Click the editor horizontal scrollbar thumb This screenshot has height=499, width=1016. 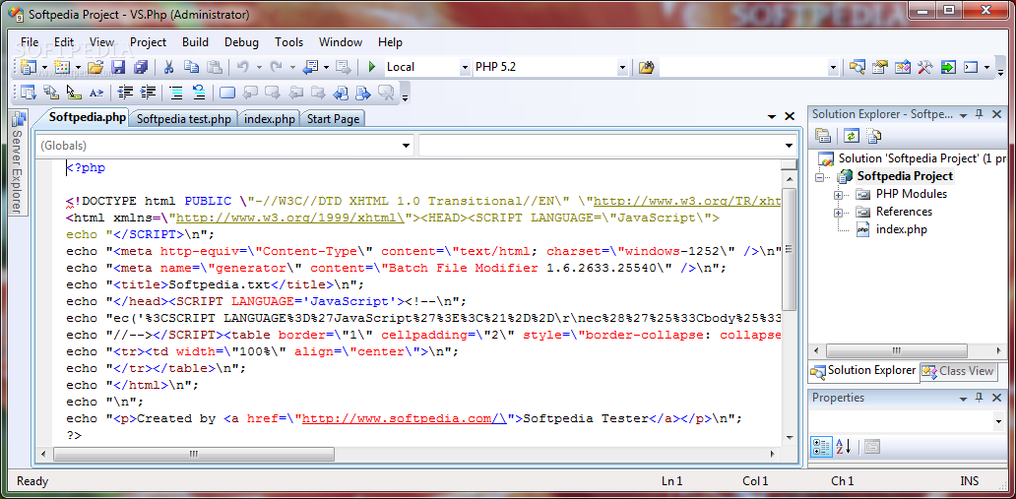click(x=194, y=455)
